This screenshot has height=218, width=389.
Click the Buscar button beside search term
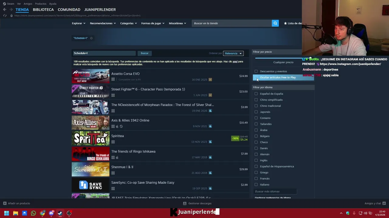[145, 53]
